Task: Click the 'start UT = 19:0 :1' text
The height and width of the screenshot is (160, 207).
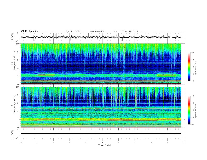Action: tap(126, 31)
